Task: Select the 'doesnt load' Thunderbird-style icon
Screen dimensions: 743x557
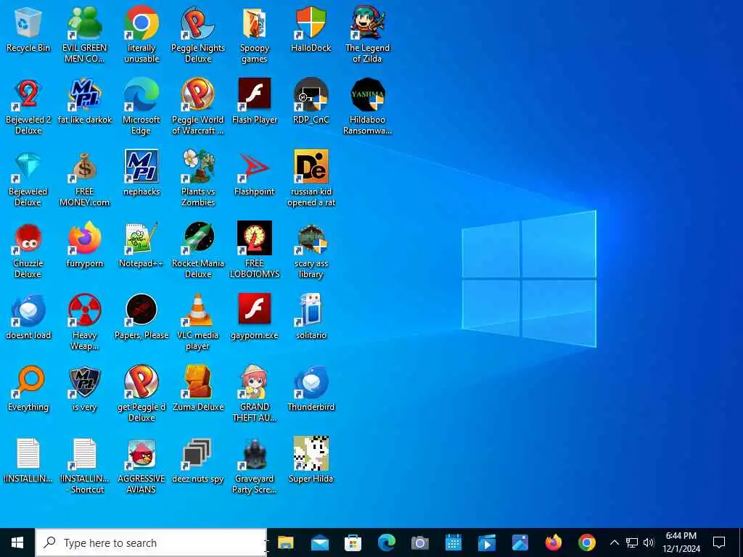Action: click(28, 310)
